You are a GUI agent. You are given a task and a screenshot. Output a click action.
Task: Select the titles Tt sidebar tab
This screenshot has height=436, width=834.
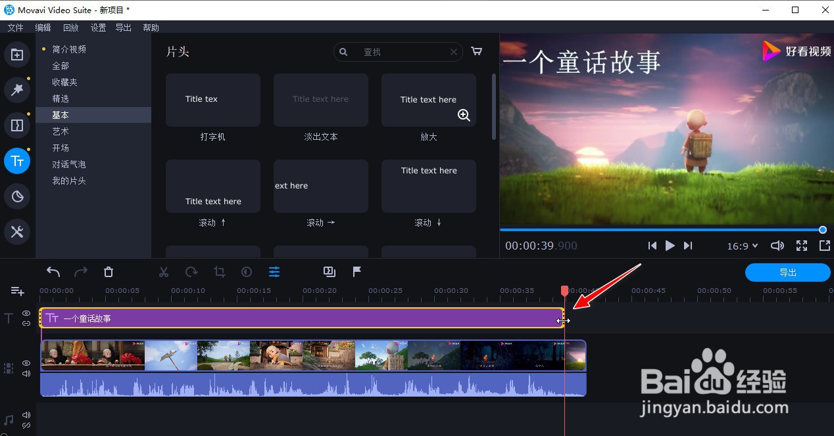(17, 161)
